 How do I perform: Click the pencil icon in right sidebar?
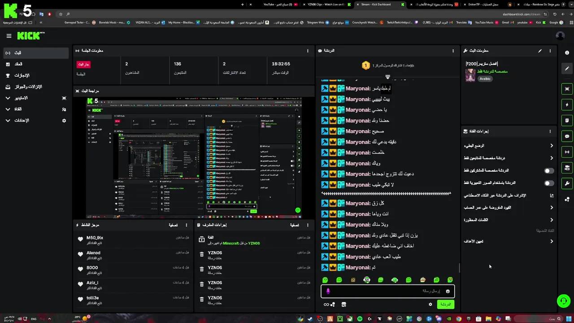(567, 69)
